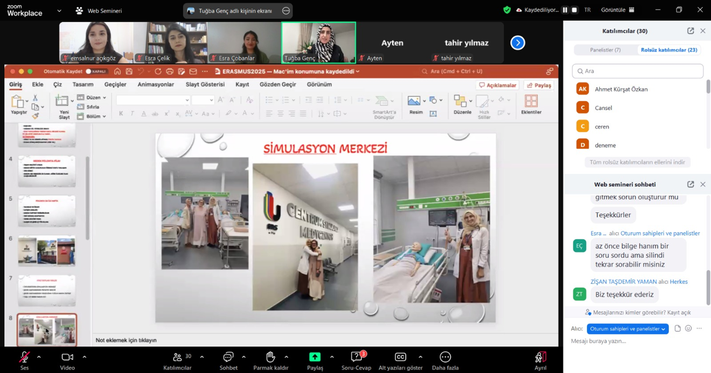Expand the Görüntüle view menu

617,10
